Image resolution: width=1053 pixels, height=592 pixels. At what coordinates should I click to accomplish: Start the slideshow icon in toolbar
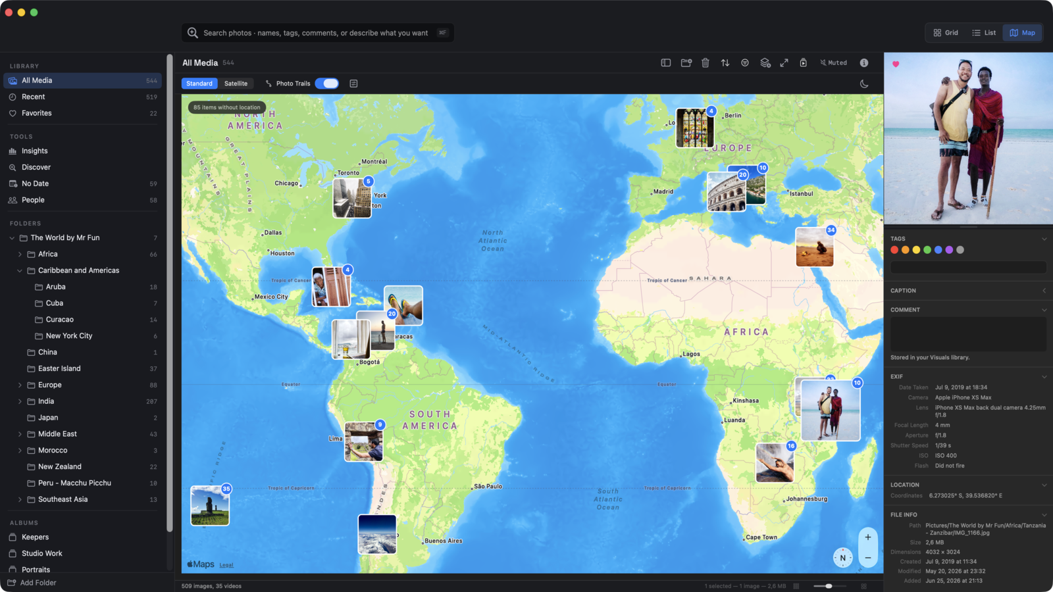tap(804, 62)
